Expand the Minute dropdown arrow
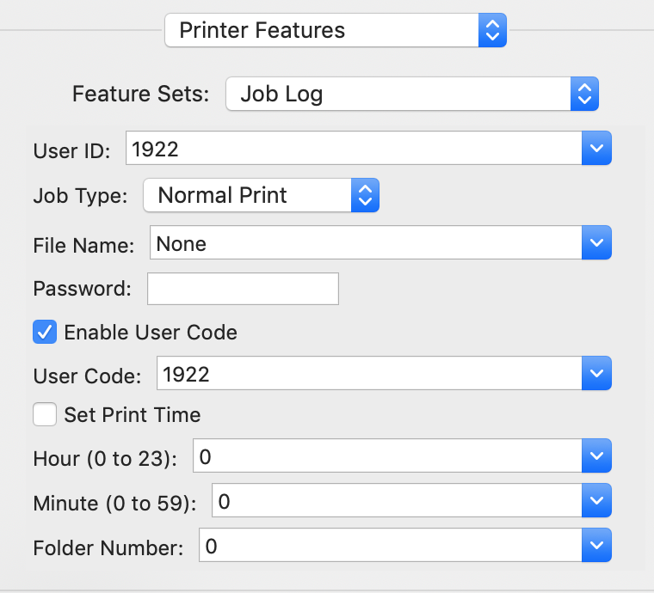 [597, 501]
